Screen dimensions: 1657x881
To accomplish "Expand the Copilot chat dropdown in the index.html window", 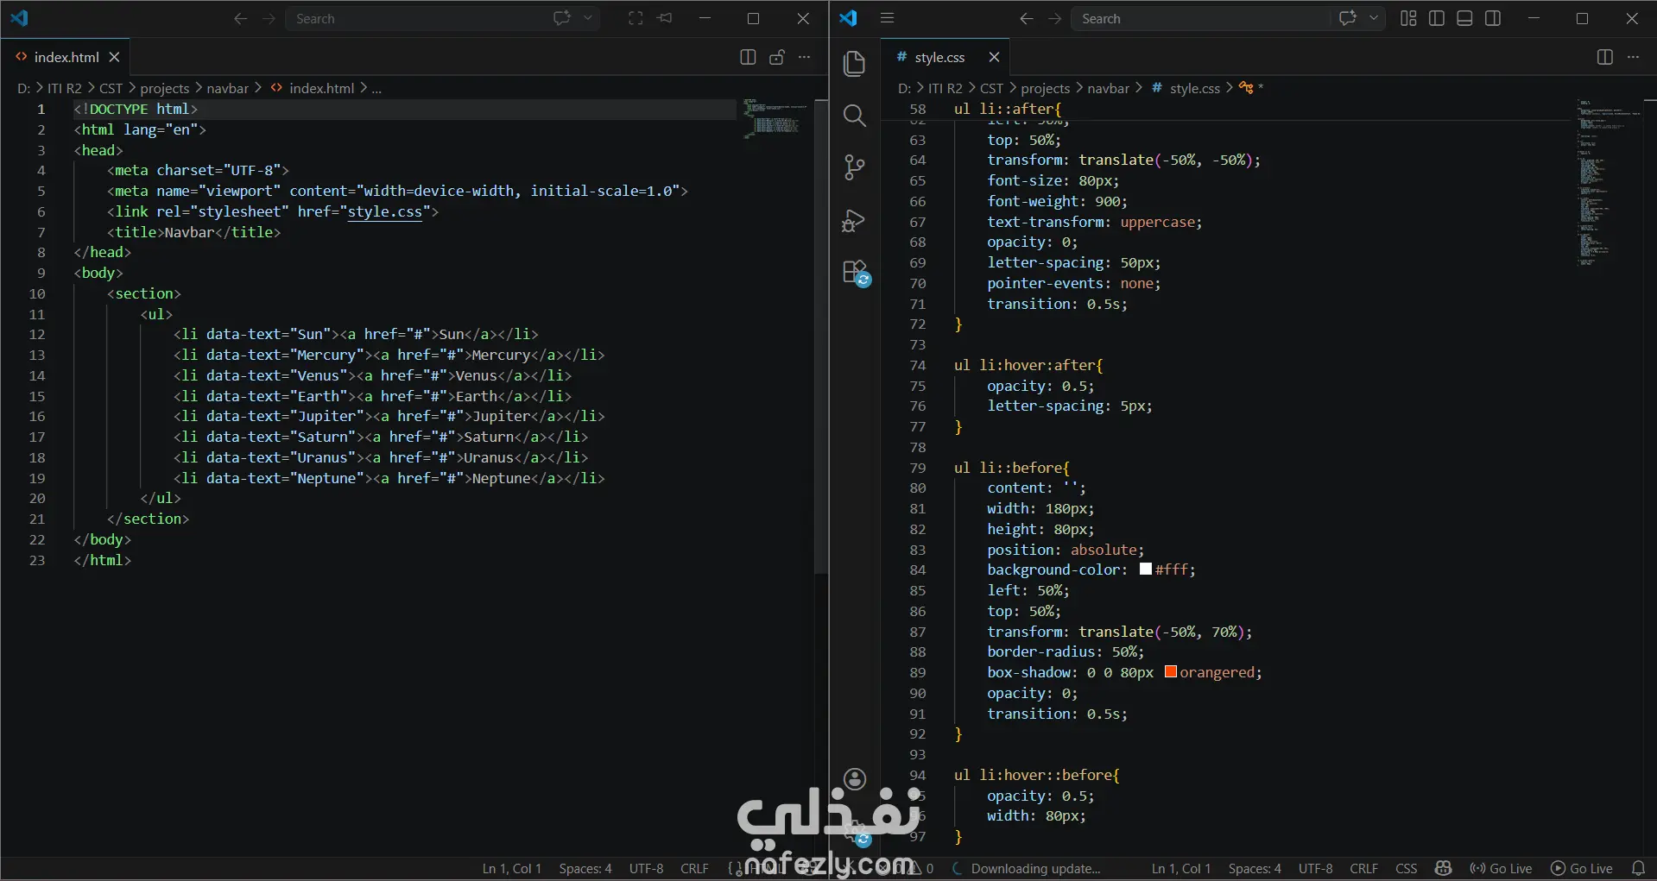I will click(x=588, y=18).
